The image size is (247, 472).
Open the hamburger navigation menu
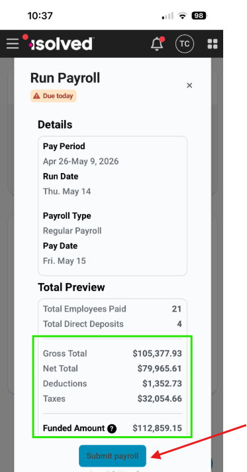[13, 44]
